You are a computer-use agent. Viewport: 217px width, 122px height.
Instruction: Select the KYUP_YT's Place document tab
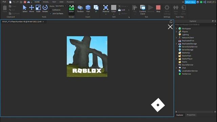pyautogui.click(x=22, y=22)
